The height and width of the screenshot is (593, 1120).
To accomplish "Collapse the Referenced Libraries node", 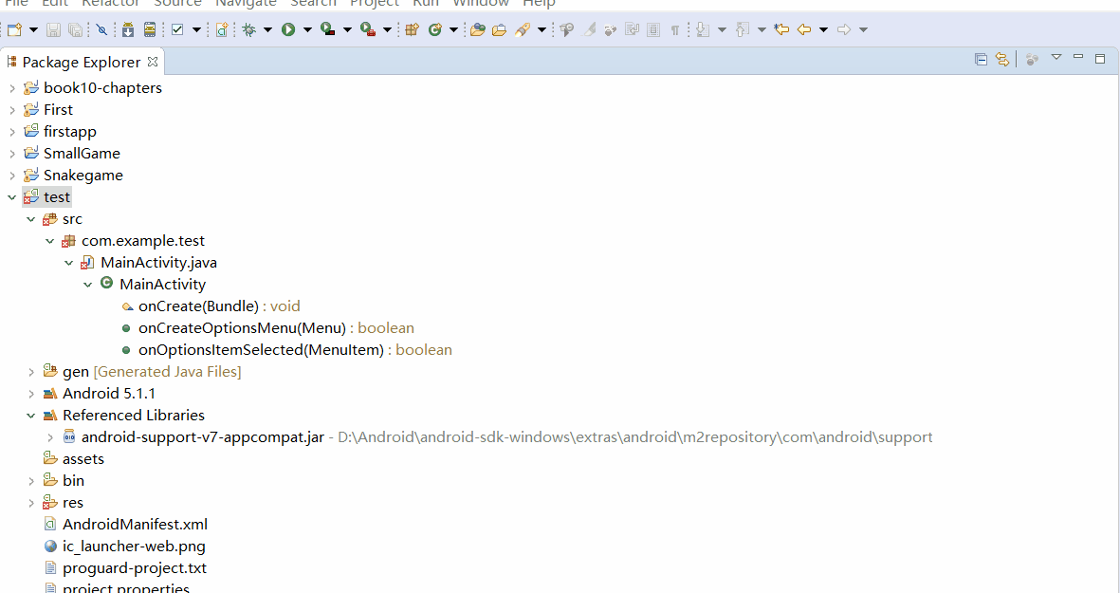I will pyautogui.click(x=30, y=416).
